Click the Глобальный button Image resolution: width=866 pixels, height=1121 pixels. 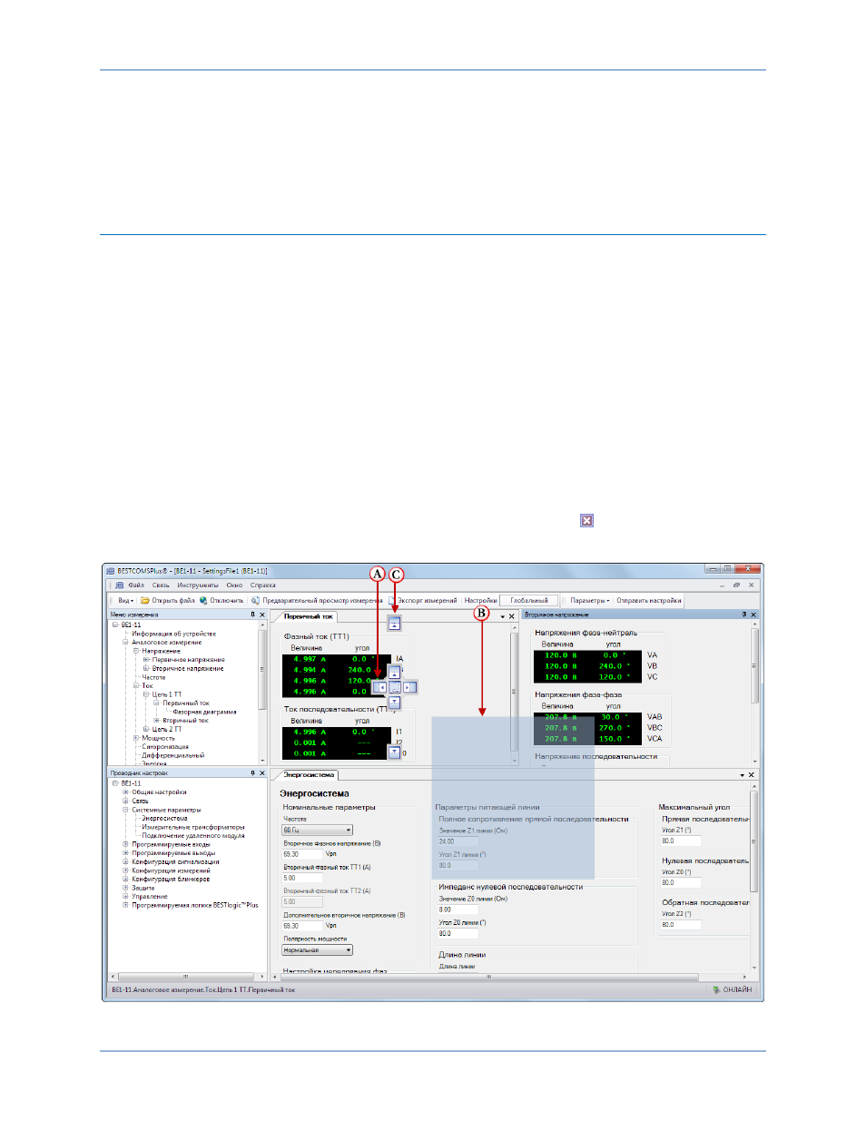pos(529,600)
